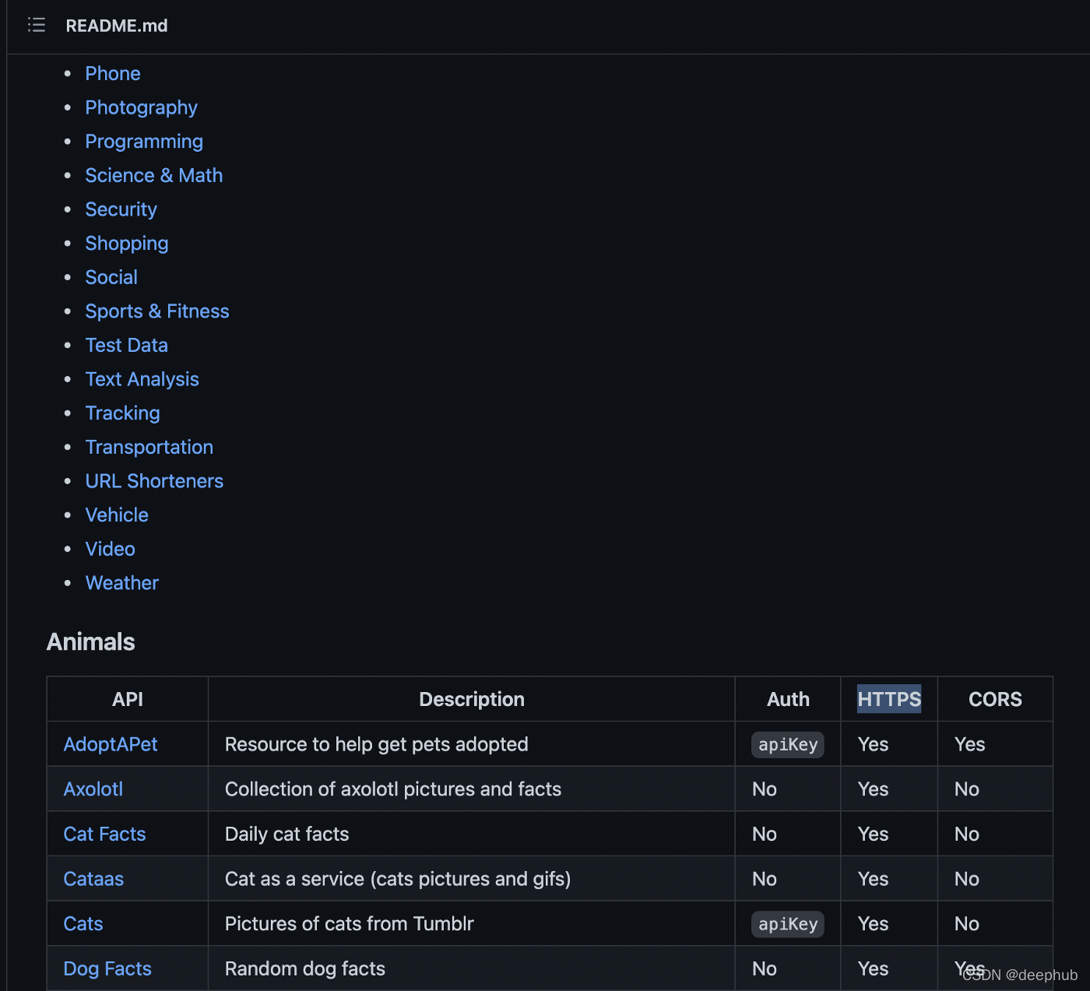The width and height of the screenshot is (1090, 991).
Task: Select the Sports & Fitness link
Action: pyautogui.click(x=156, y=311)
